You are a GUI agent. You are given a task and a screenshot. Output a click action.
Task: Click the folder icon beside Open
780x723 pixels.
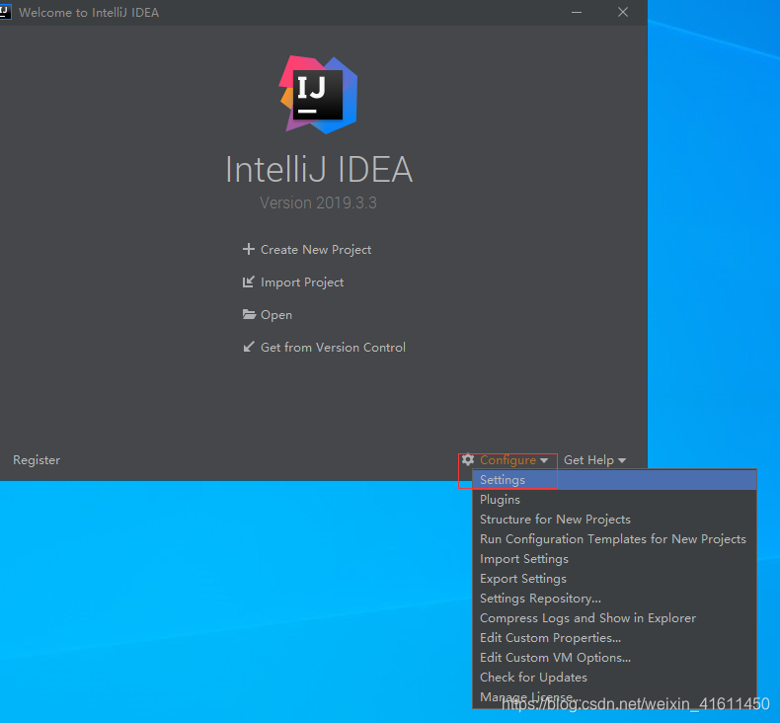249,314
